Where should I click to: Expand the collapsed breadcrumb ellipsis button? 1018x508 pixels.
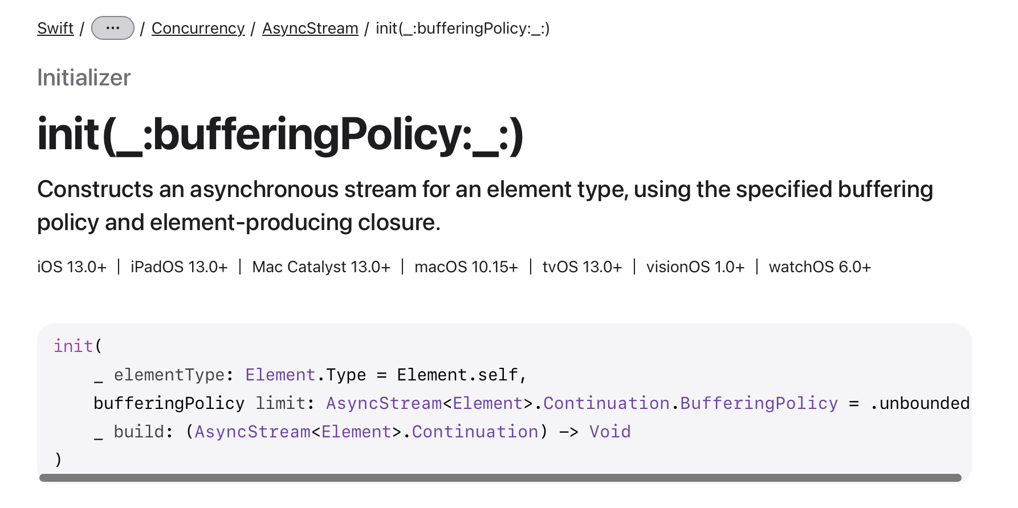coord(113,28)
